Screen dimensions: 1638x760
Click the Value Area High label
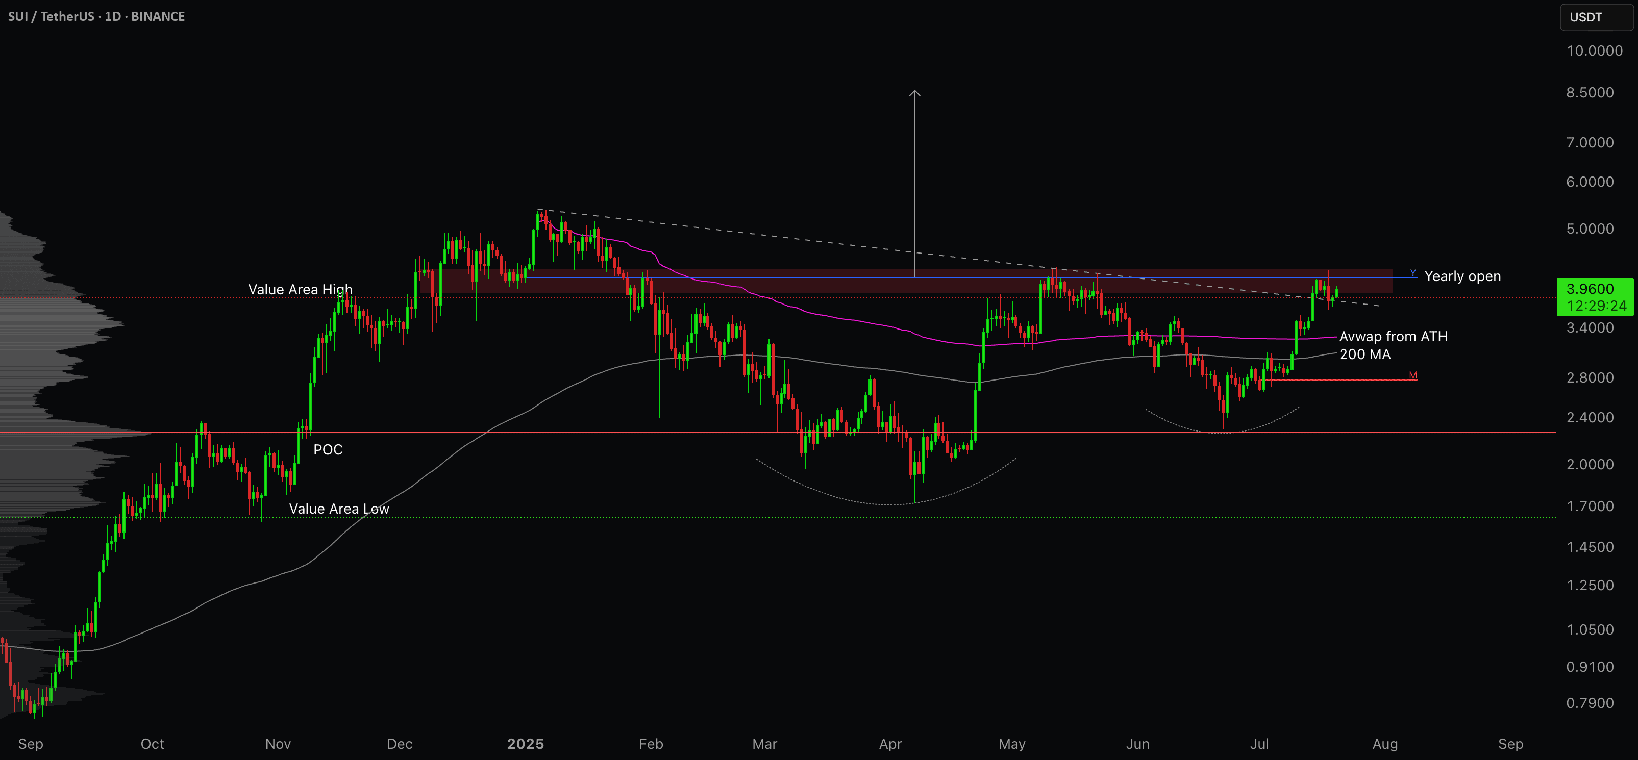click(300, 290)
